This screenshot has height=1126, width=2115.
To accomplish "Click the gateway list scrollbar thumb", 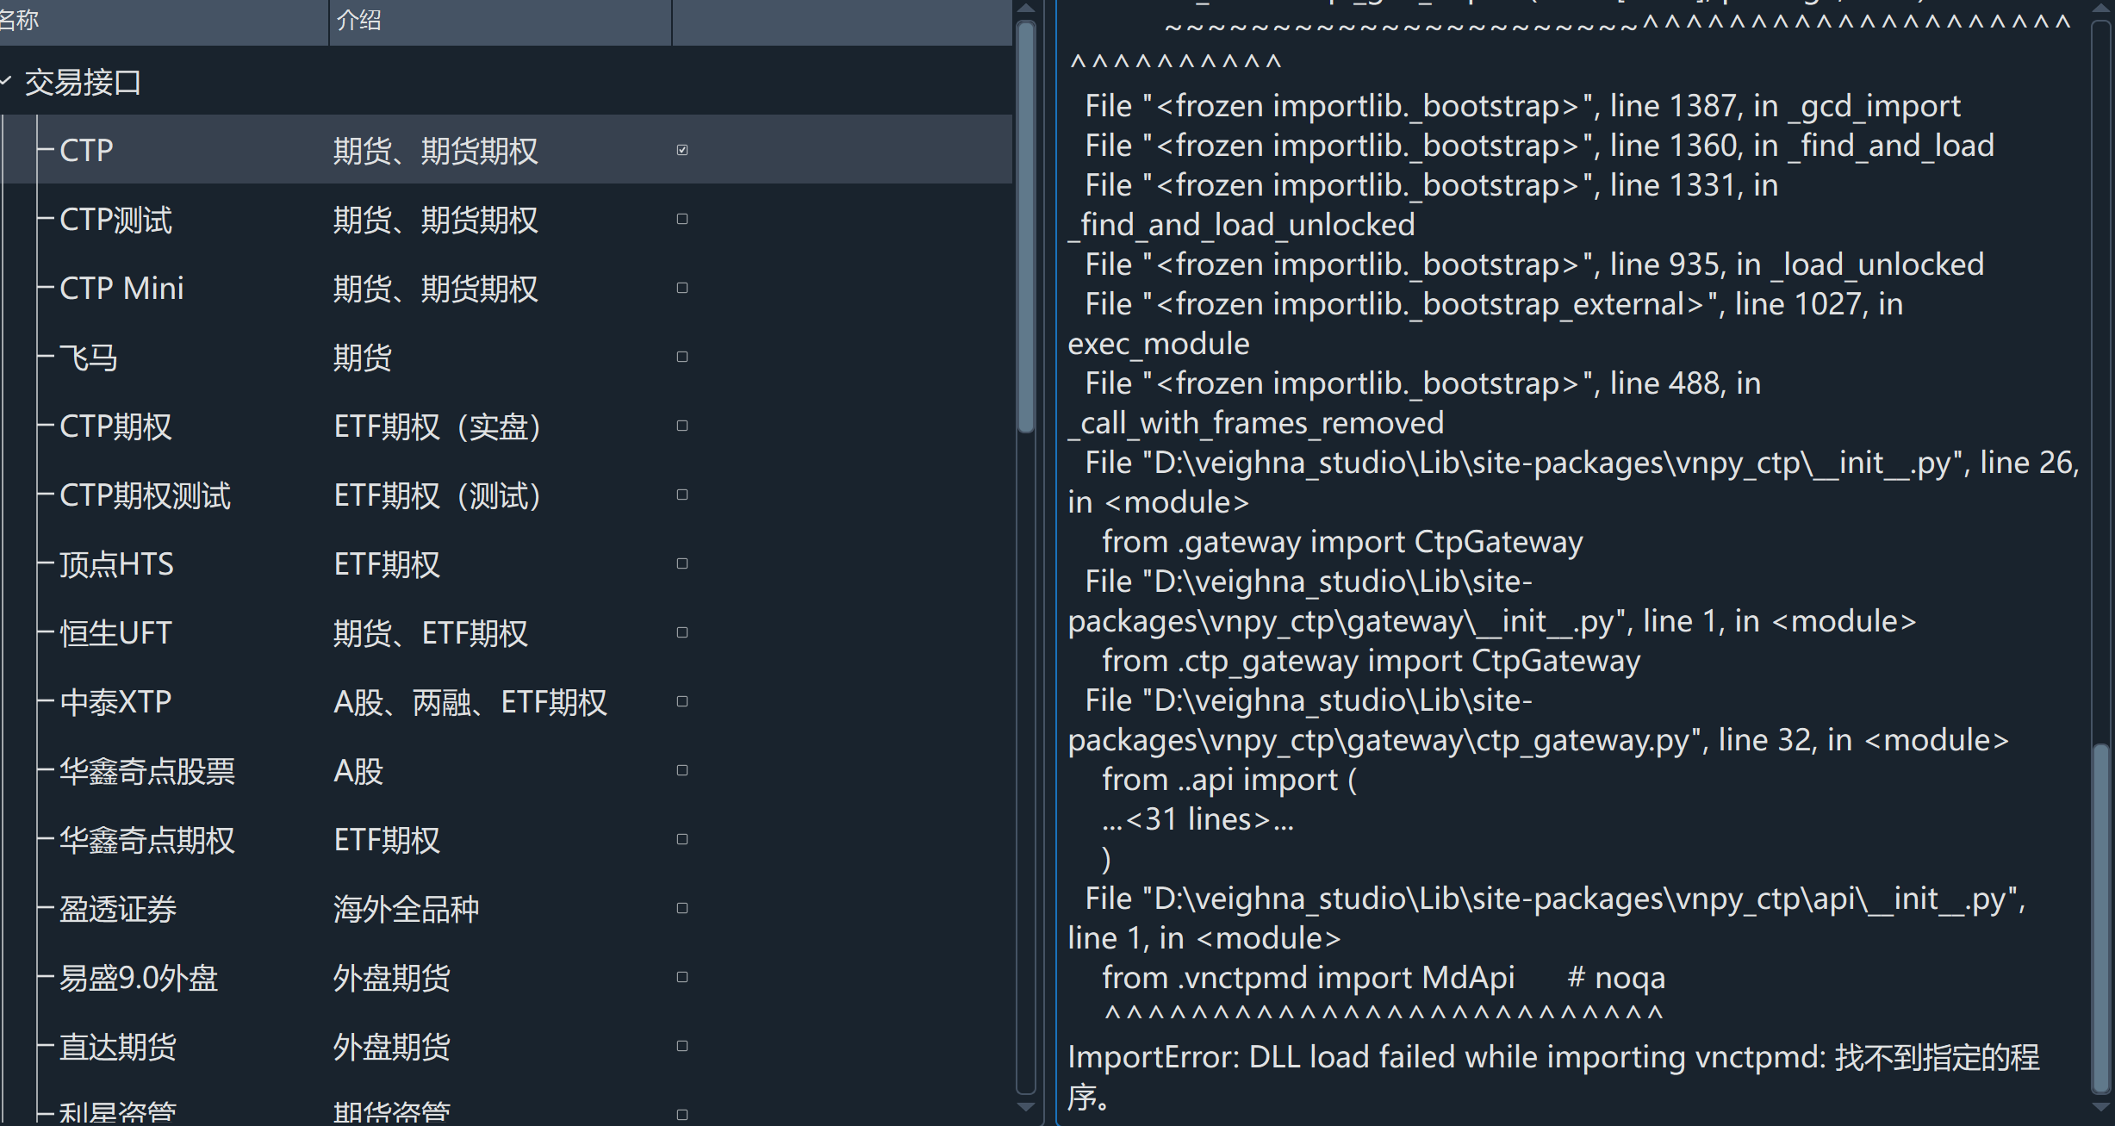I will tap(1025, 224).
